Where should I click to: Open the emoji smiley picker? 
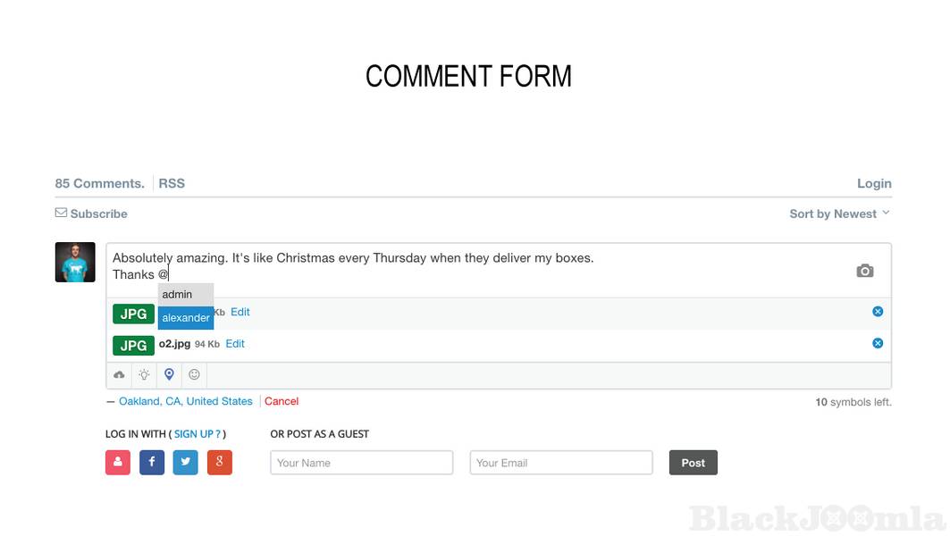pyautogui.click(x=194, y=375)
